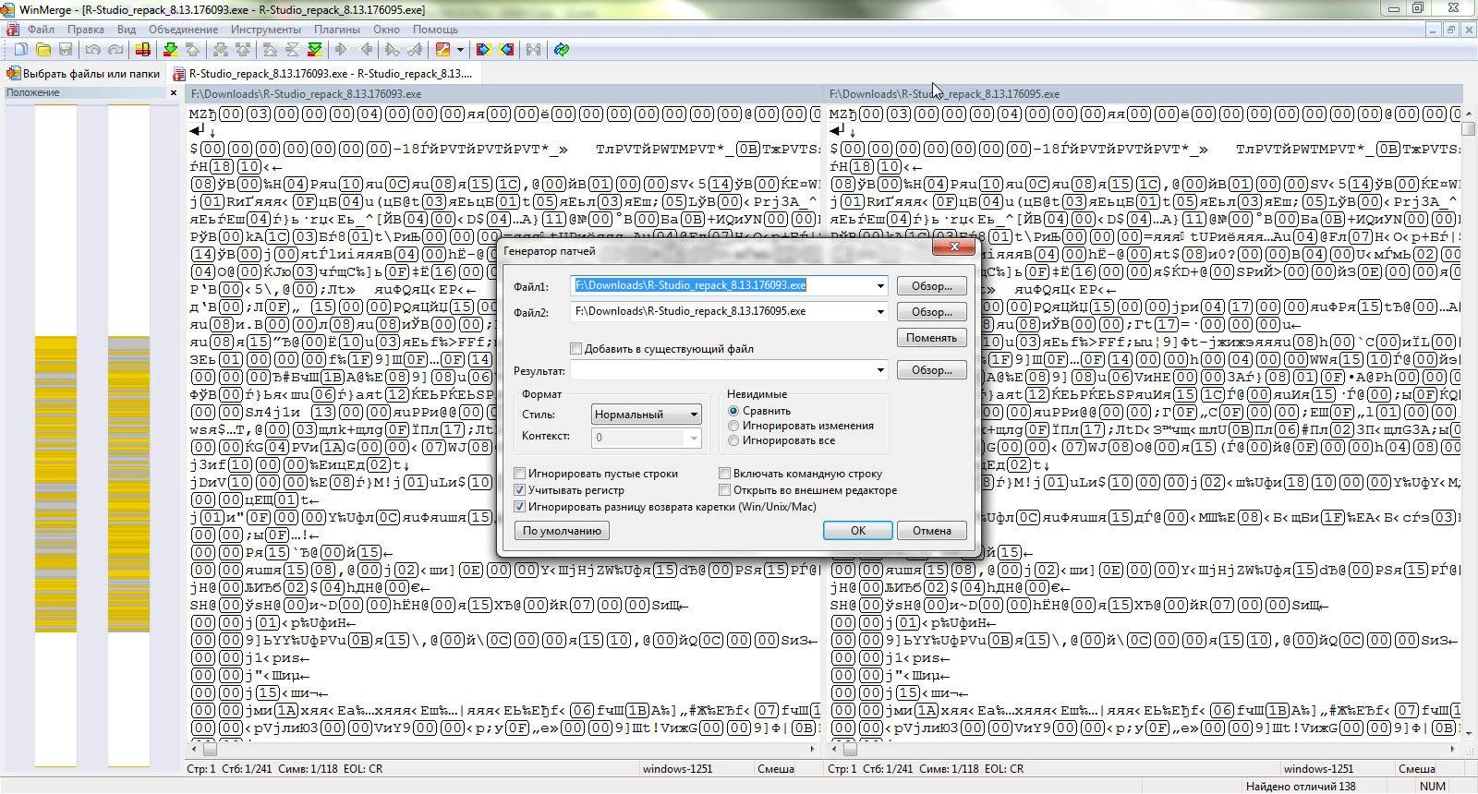
Task: Open the Файл menu
Action: point(41,30)
